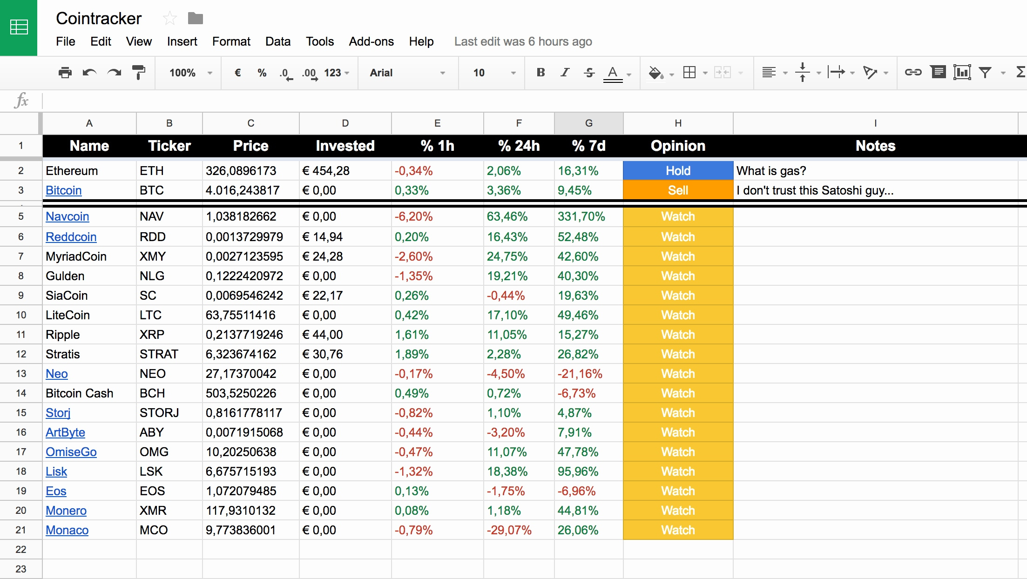This screenshot has height=579, width=1027.
Task: Click the Italic formatting icon
Action: point(564,73)
